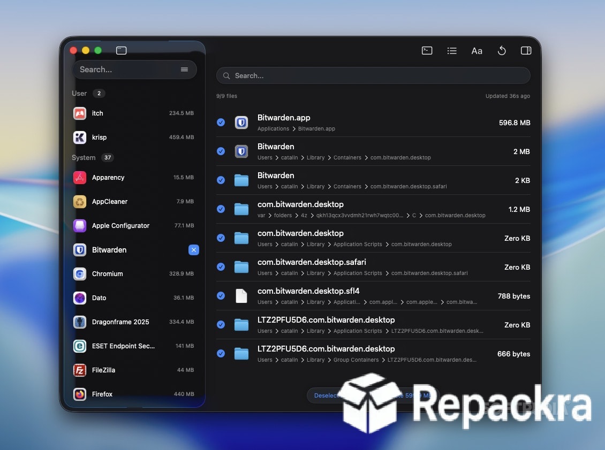The image size is (605, 450).
Task: Select the FileZilla app icon
Action: click(x=80, y=370)
